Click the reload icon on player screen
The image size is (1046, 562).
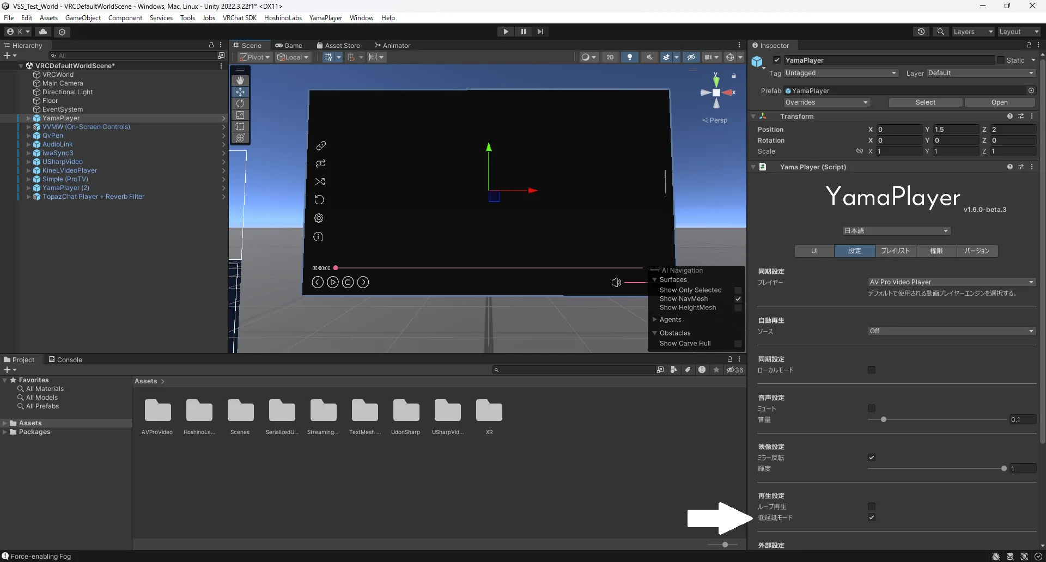click(x=319, y=200)
